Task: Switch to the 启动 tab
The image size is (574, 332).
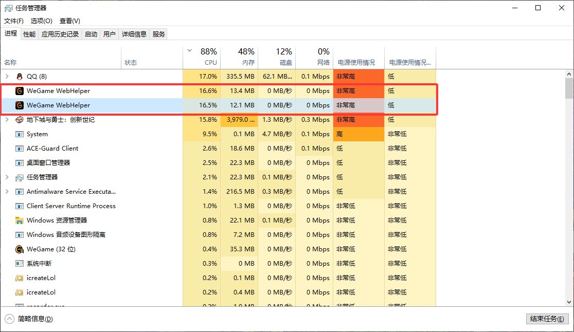Action: [x=91, y=34]
